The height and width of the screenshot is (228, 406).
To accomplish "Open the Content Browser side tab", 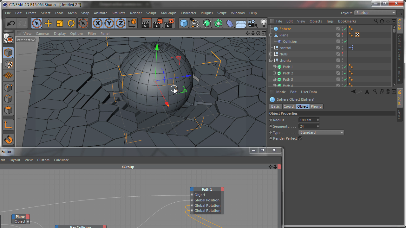I will [400, 48].
